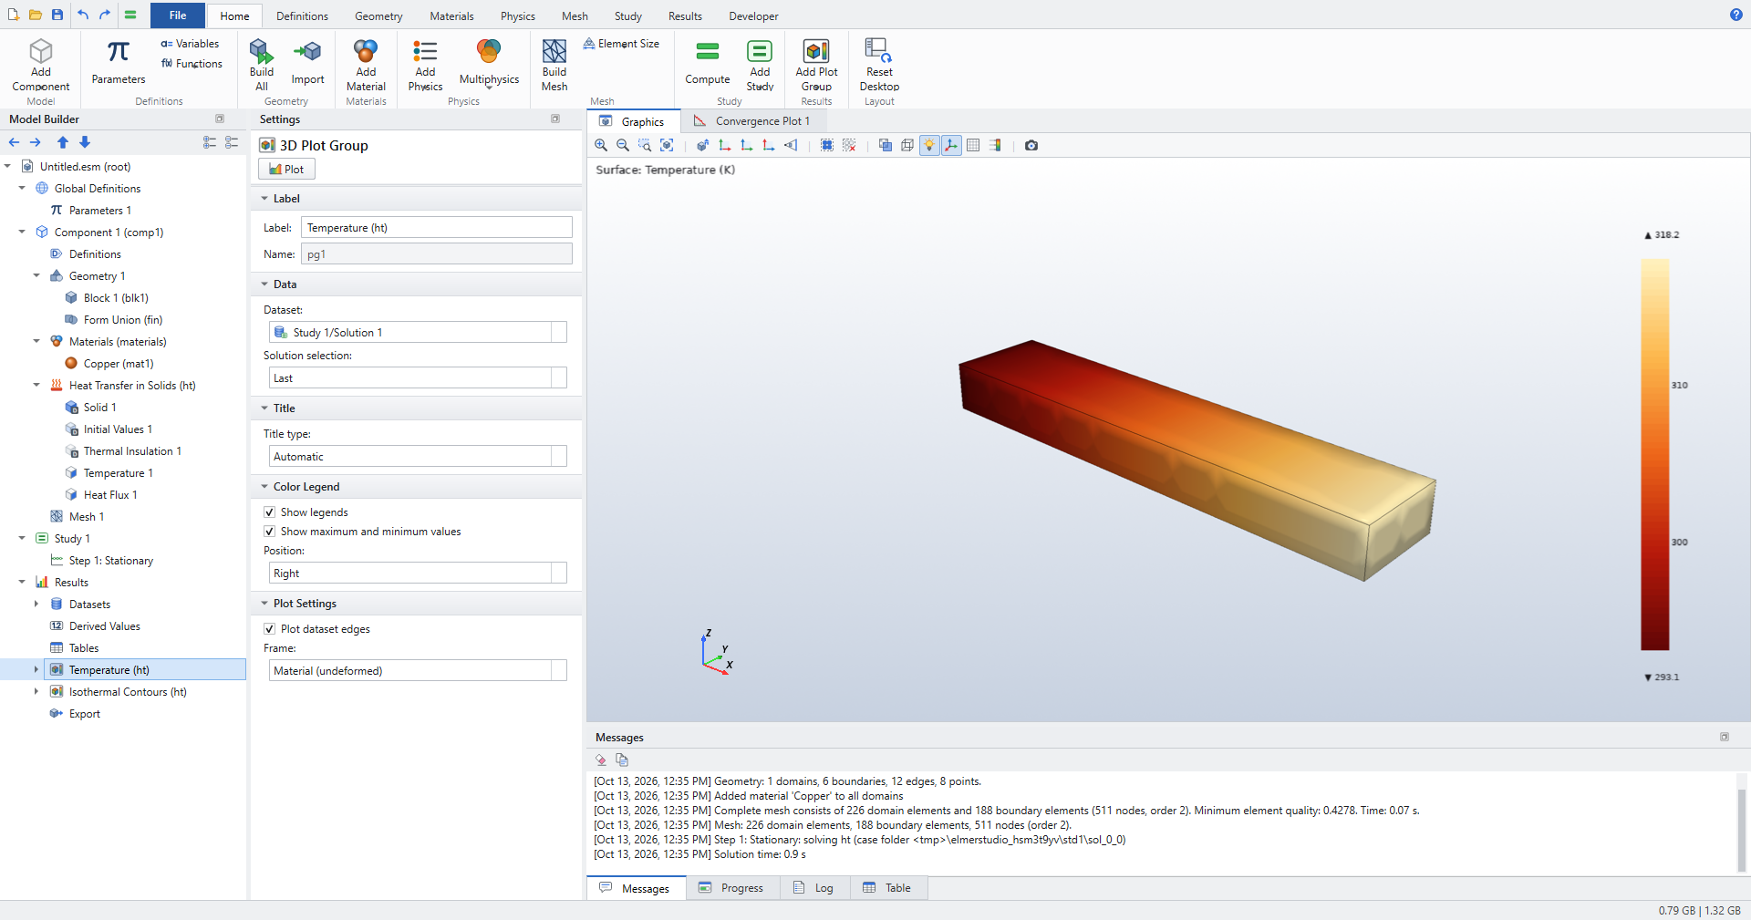Image resolution: width=1751 pixels, height=920 pixels.
Task: Click the save disk icon
Action: tap(57, 15)
